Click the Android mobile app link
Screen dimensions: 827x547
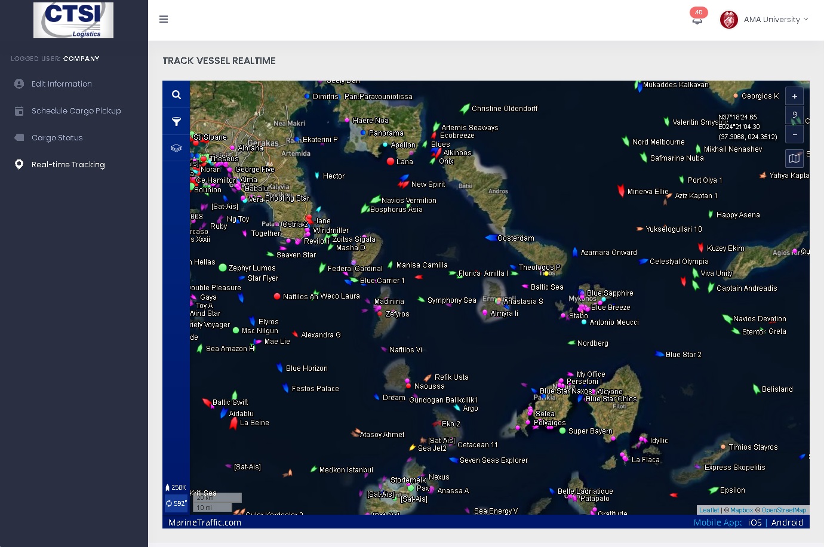click(x=787, y=523)
